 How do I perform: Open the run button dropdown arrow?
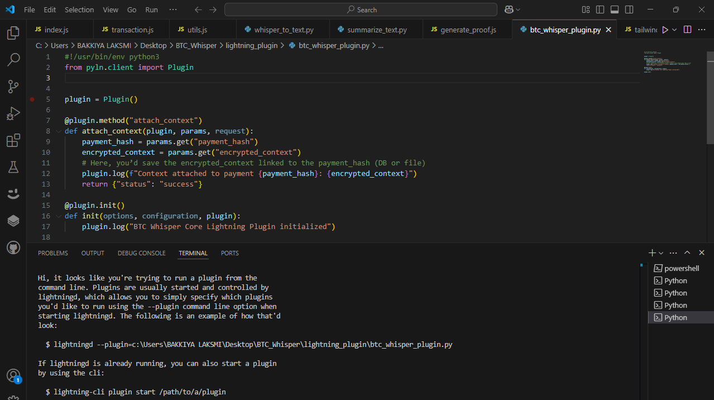point(674,30)
